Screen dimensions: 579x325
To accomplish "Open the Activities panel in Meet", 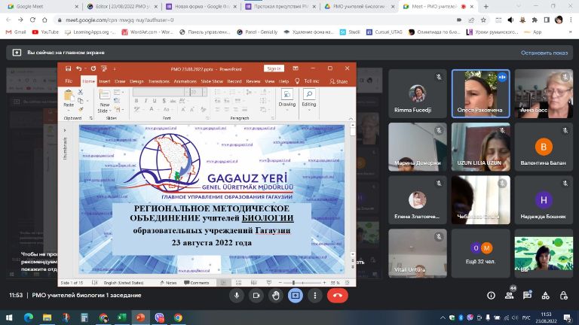I will (545, 296).
